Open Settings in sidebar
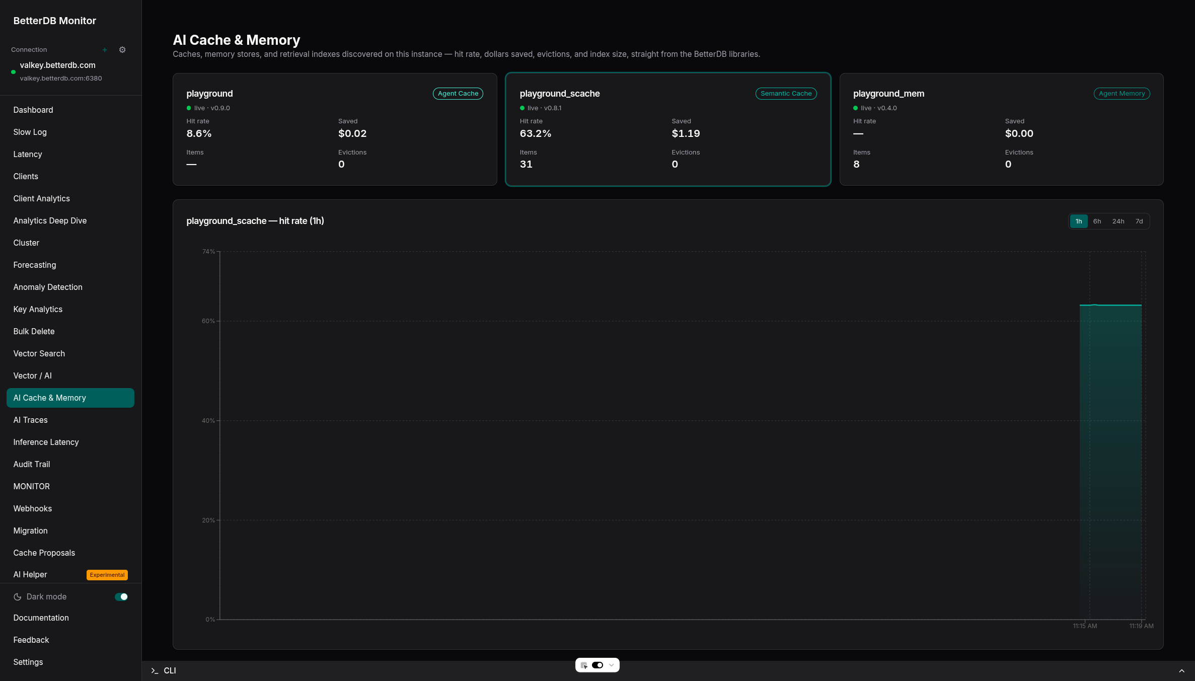This screenshot has width=1195, height=681. click(70, 662)
